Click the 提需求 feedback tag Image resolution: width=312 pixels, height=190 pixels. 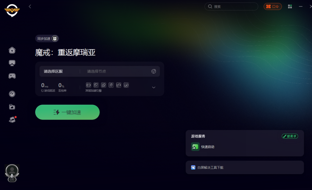(x=290, y=136)
